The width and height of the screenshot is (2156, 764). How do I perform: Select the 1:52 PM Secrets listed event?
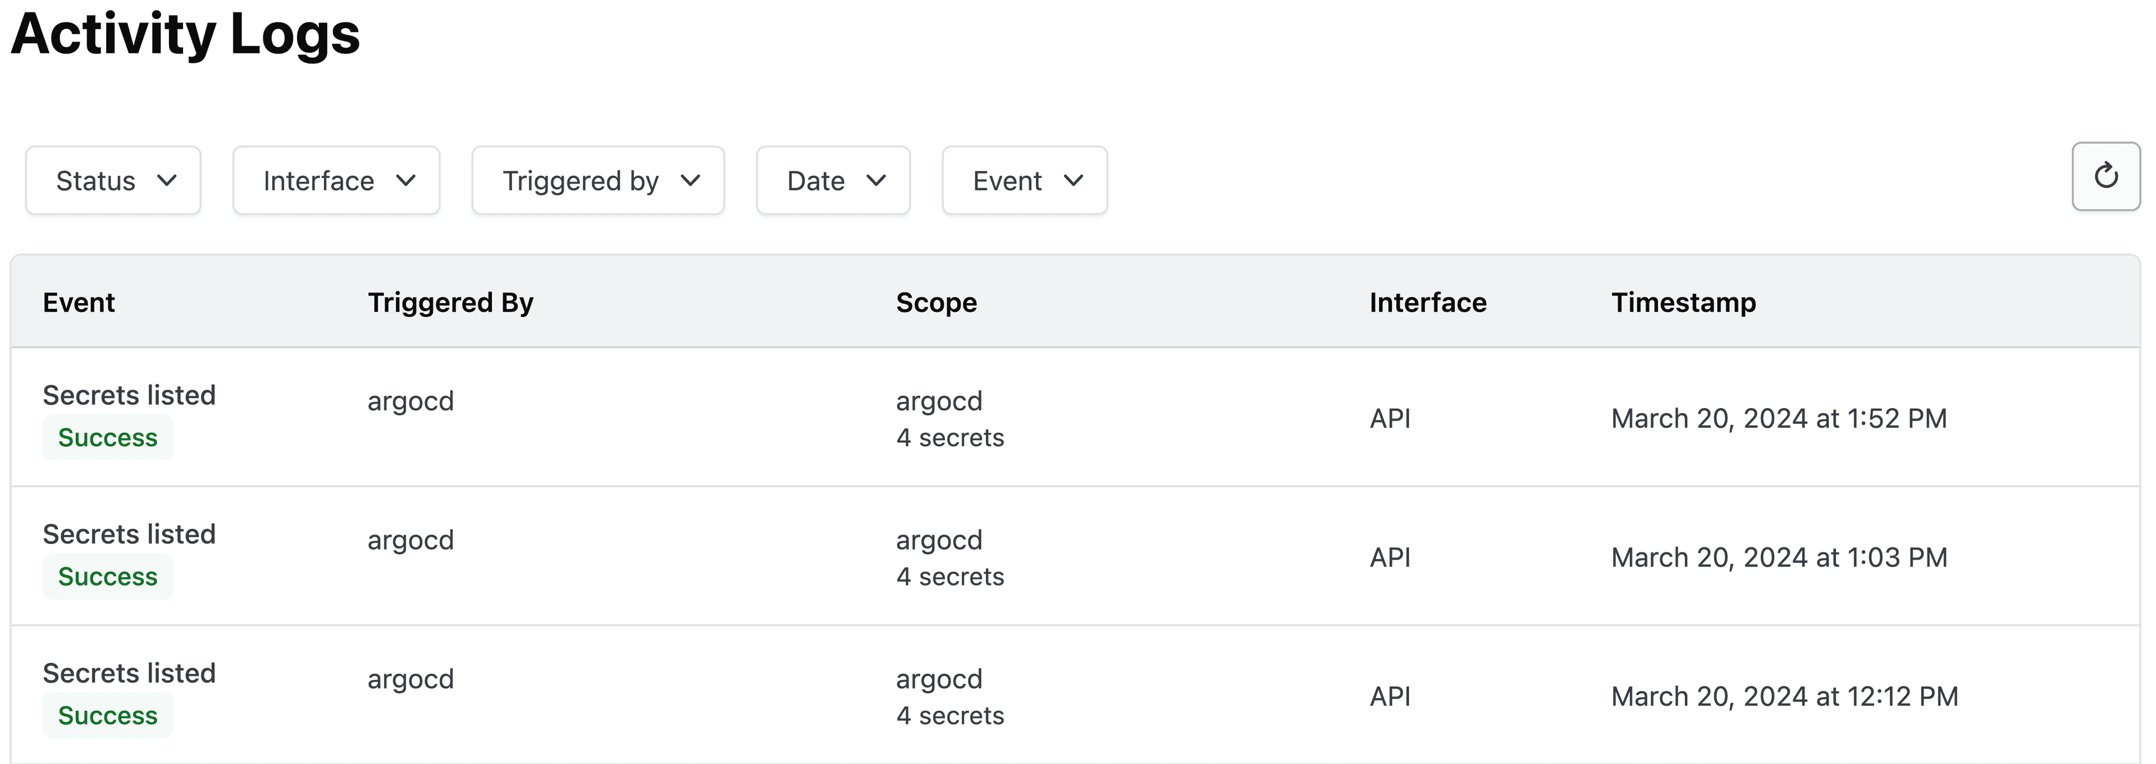pyautogui.click(x=129, y=395)
